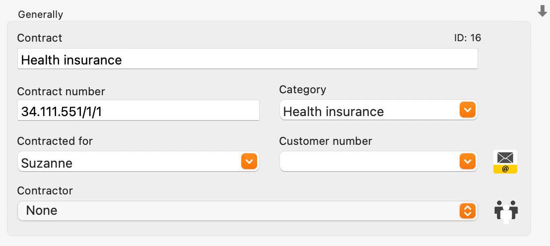Focus the Contract number field 34.111.551/1/1
The height and width of the screenshot is (246, 550).
[138, 111]
